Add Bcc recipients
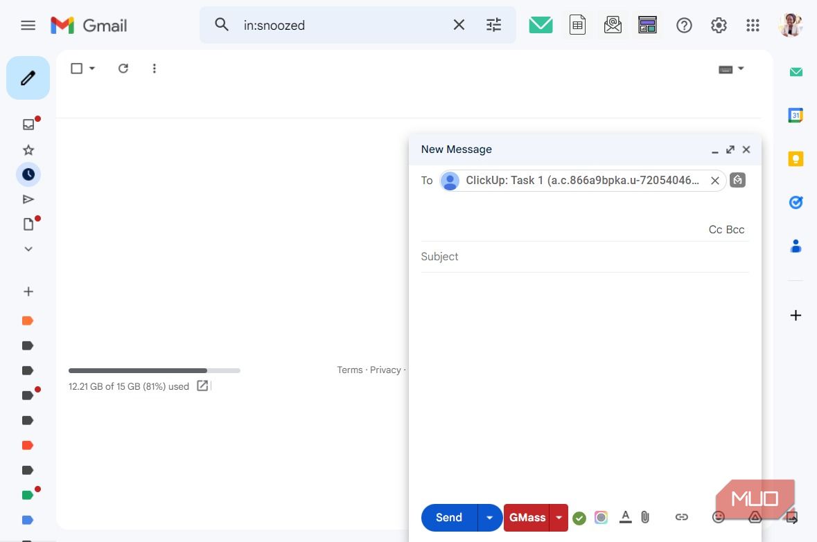817x542 pixels. click(x=735, y=230)
